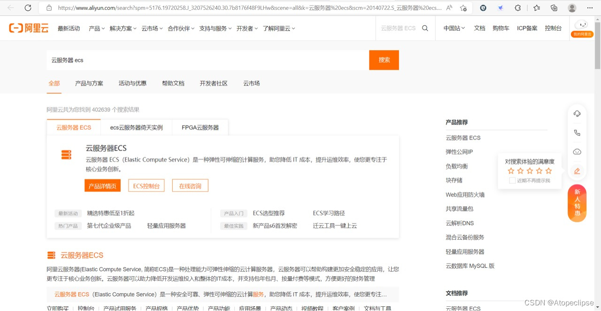Select the ecs云服务器倚天实例 card tab

(x=136, y=127)
